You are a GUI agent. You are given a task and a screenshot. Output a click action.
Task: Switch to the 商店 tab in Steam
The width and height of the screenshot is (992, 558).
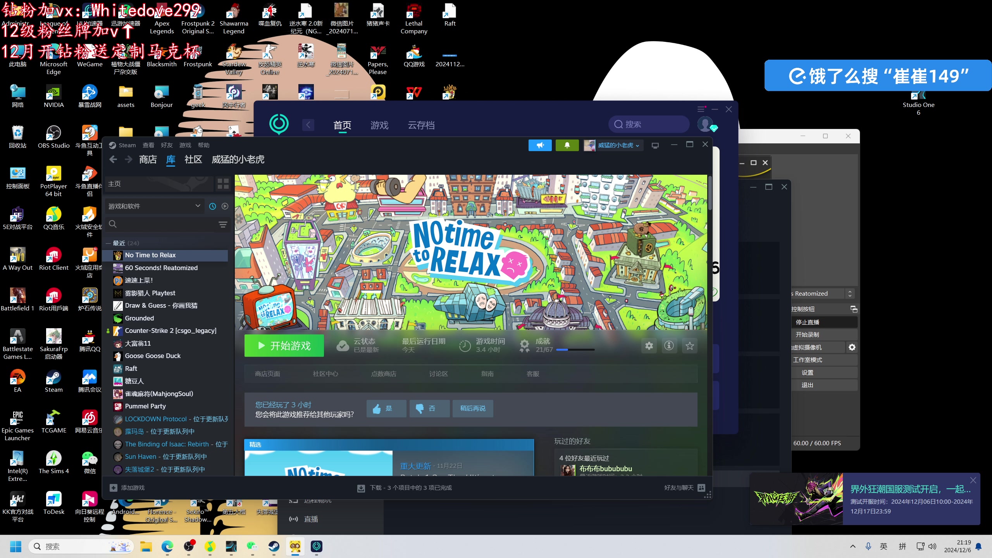pyautogui.click(x=148, y=159)
